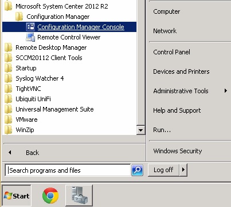Click the Remote Control Viewer icon
This screenshot has height=207, width=231.
click(30, 37)
